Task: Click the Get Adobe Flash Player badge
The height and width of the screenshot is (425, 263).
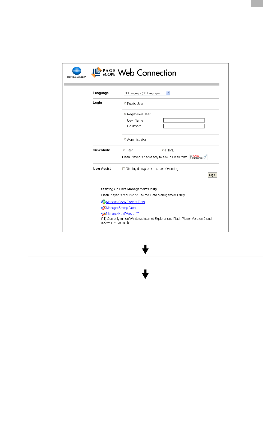Action: click(198, 157)
